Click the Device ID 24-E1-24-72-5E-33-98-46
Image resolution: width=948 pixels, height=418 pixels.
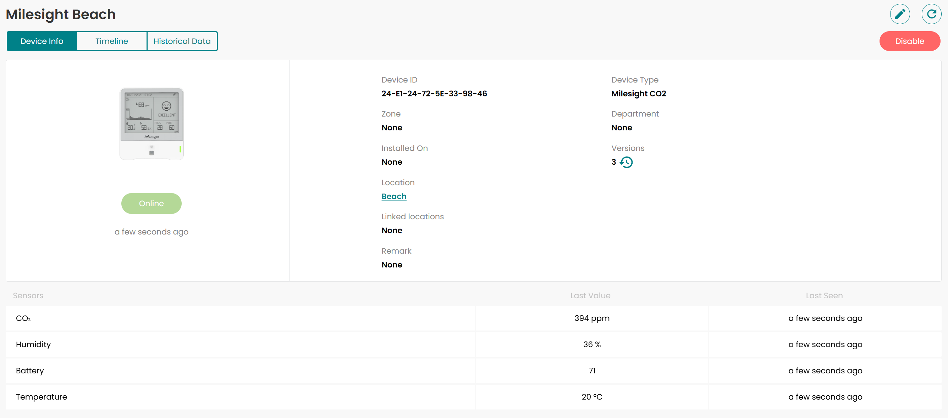click(434, 93)
